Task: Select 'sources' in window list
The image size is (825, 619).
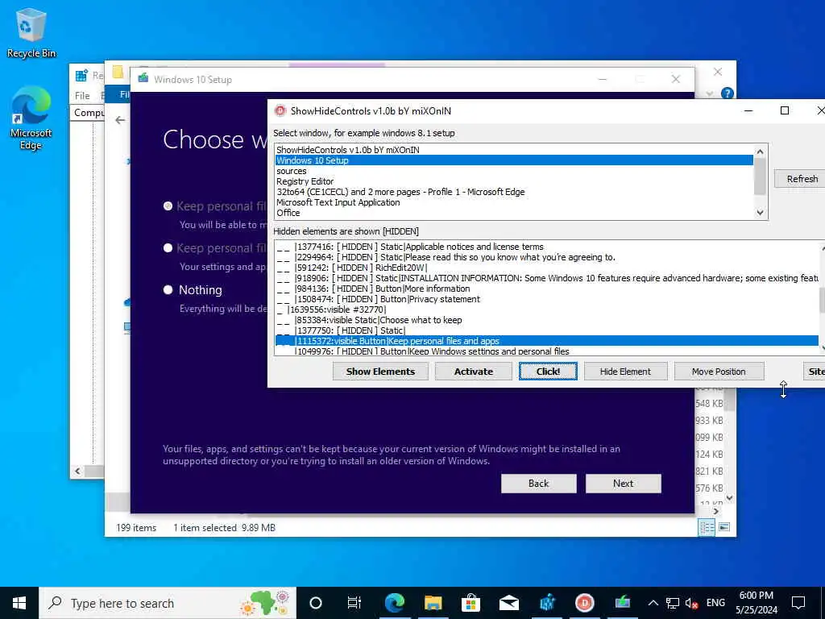Action: (x=514, y=171)
